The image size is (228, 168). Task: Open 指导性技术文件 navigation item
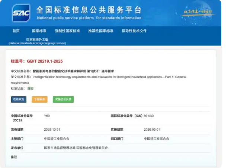click(x=134, y=31)
